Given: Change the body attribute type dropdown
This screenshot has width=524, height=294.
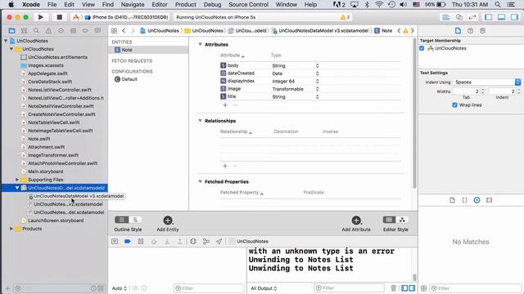Looking at the screenshot, I should [x=296, y=65].
